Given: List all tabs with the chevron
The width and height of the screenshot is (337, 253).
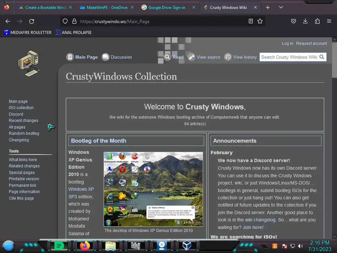Looking at the screenshot, I should tap(281, 7).
